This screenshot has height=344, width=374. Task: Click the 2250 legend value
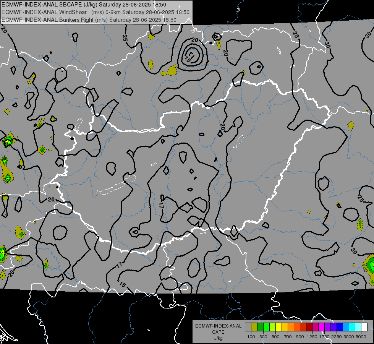click(337, 337)
